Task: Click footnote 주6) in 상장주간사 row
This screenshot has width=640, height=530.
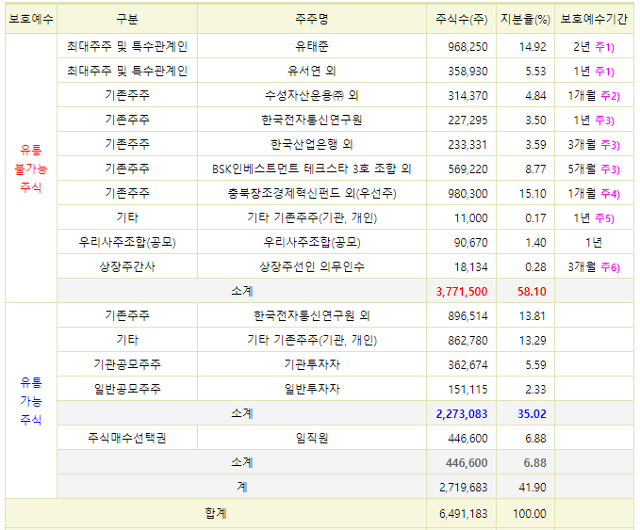Action: (611, 267)
